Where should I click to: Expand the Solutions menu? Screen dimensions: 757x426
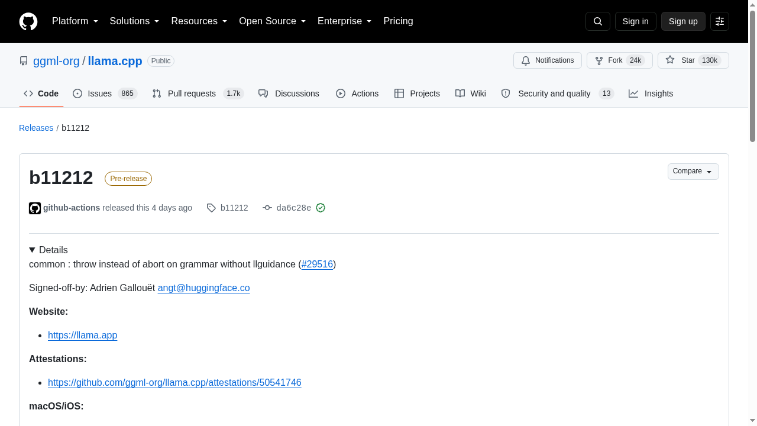point(134,21)
